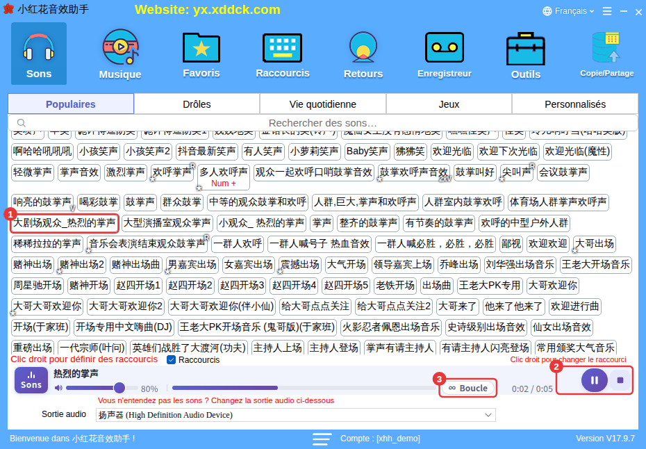The height and width of the screenshot is (449, 646).
Task: Play the 开场专用中文嗨曲(DJ) sound
Action: pos(124,327)
